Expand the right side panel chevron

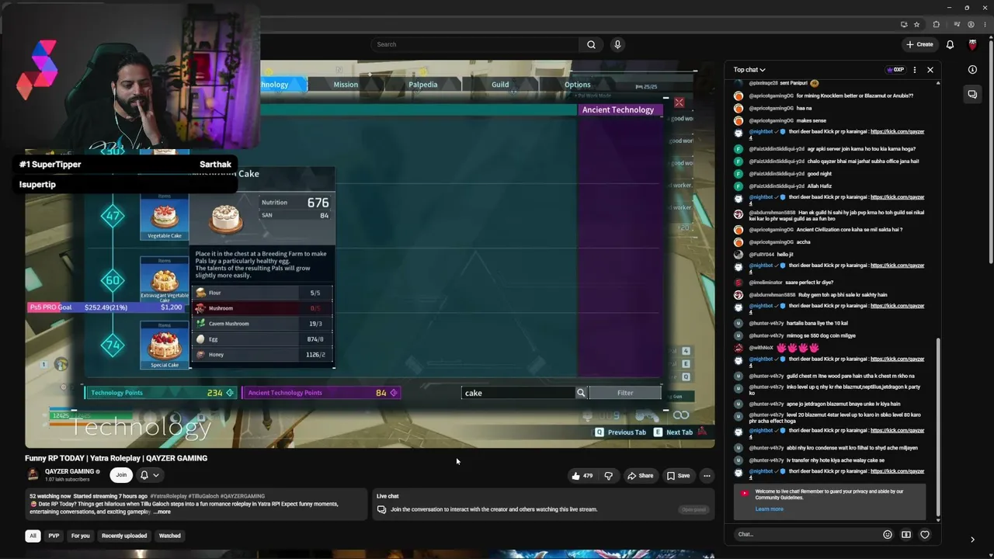coord(972,540)
